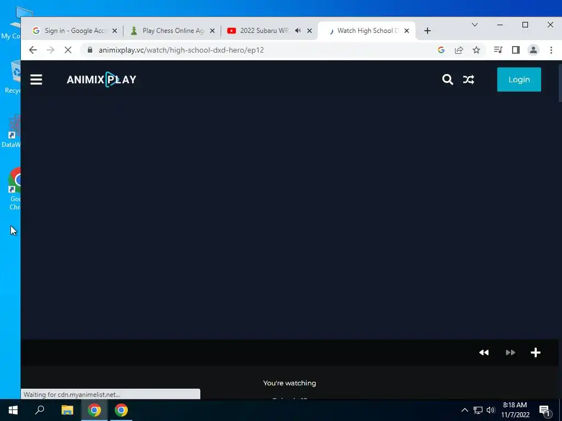The height and width of the screenshot is (421, 562).
Task: Click first Chrome taskbar icon
Action: [94, 410]
